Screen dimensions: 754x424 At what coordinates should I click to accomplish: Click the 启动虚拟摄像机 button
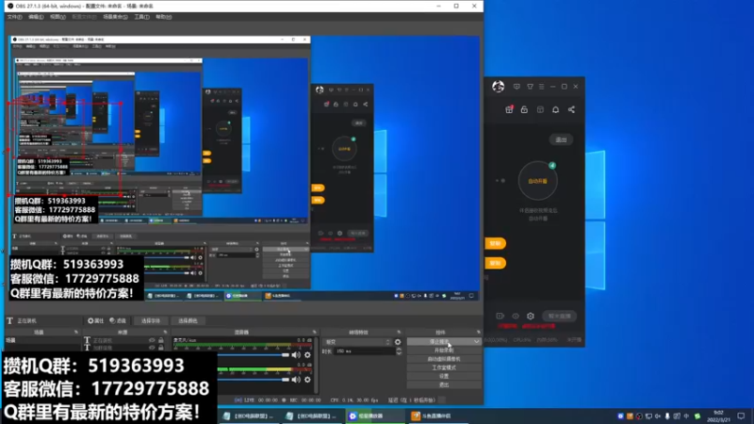(444, 359)
